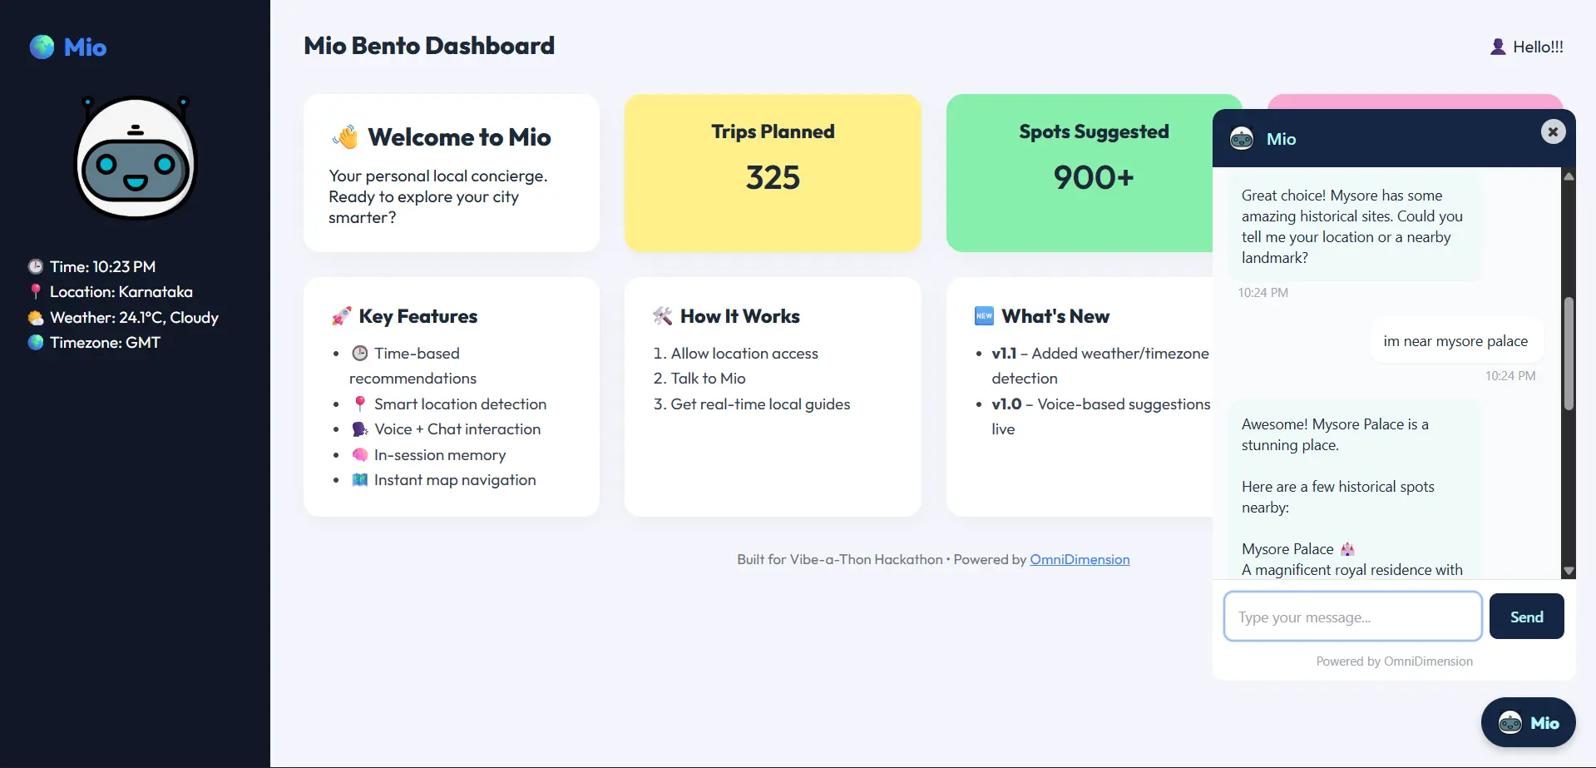
Task: Click the user profile icon beside Hello!!!
Action: click(x=1498, y=46)
